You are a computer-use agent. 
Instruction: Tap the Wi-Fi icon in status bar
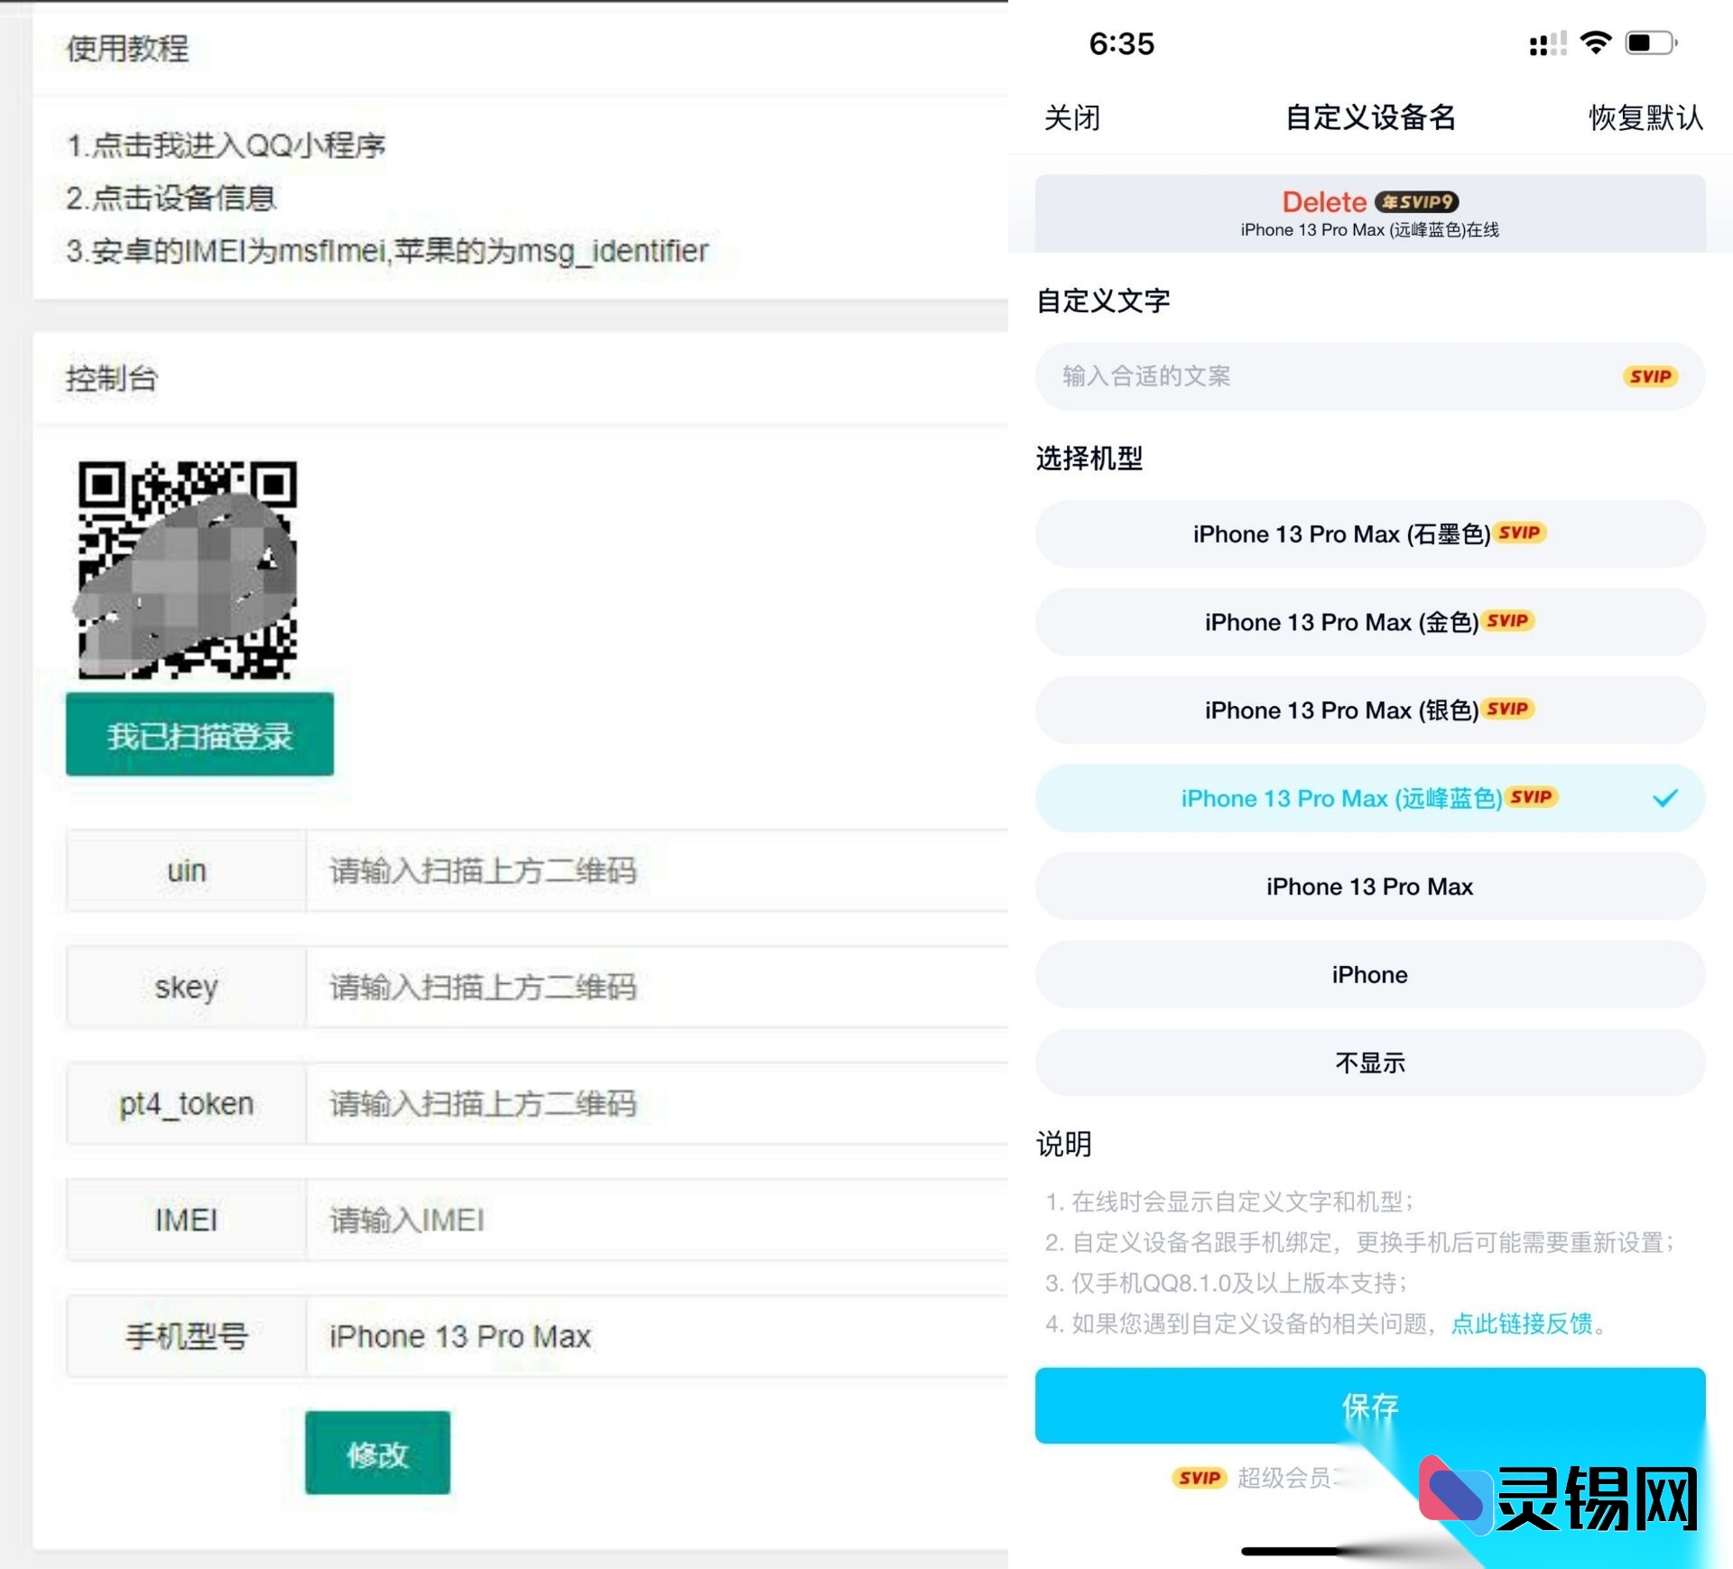click(1594, 41)
